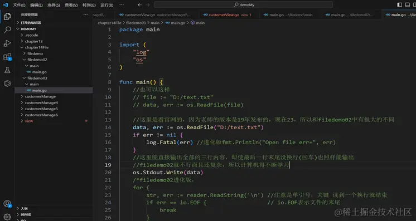
Task: Collapse main folder under filedemo03
Action: tap(54, 84)
